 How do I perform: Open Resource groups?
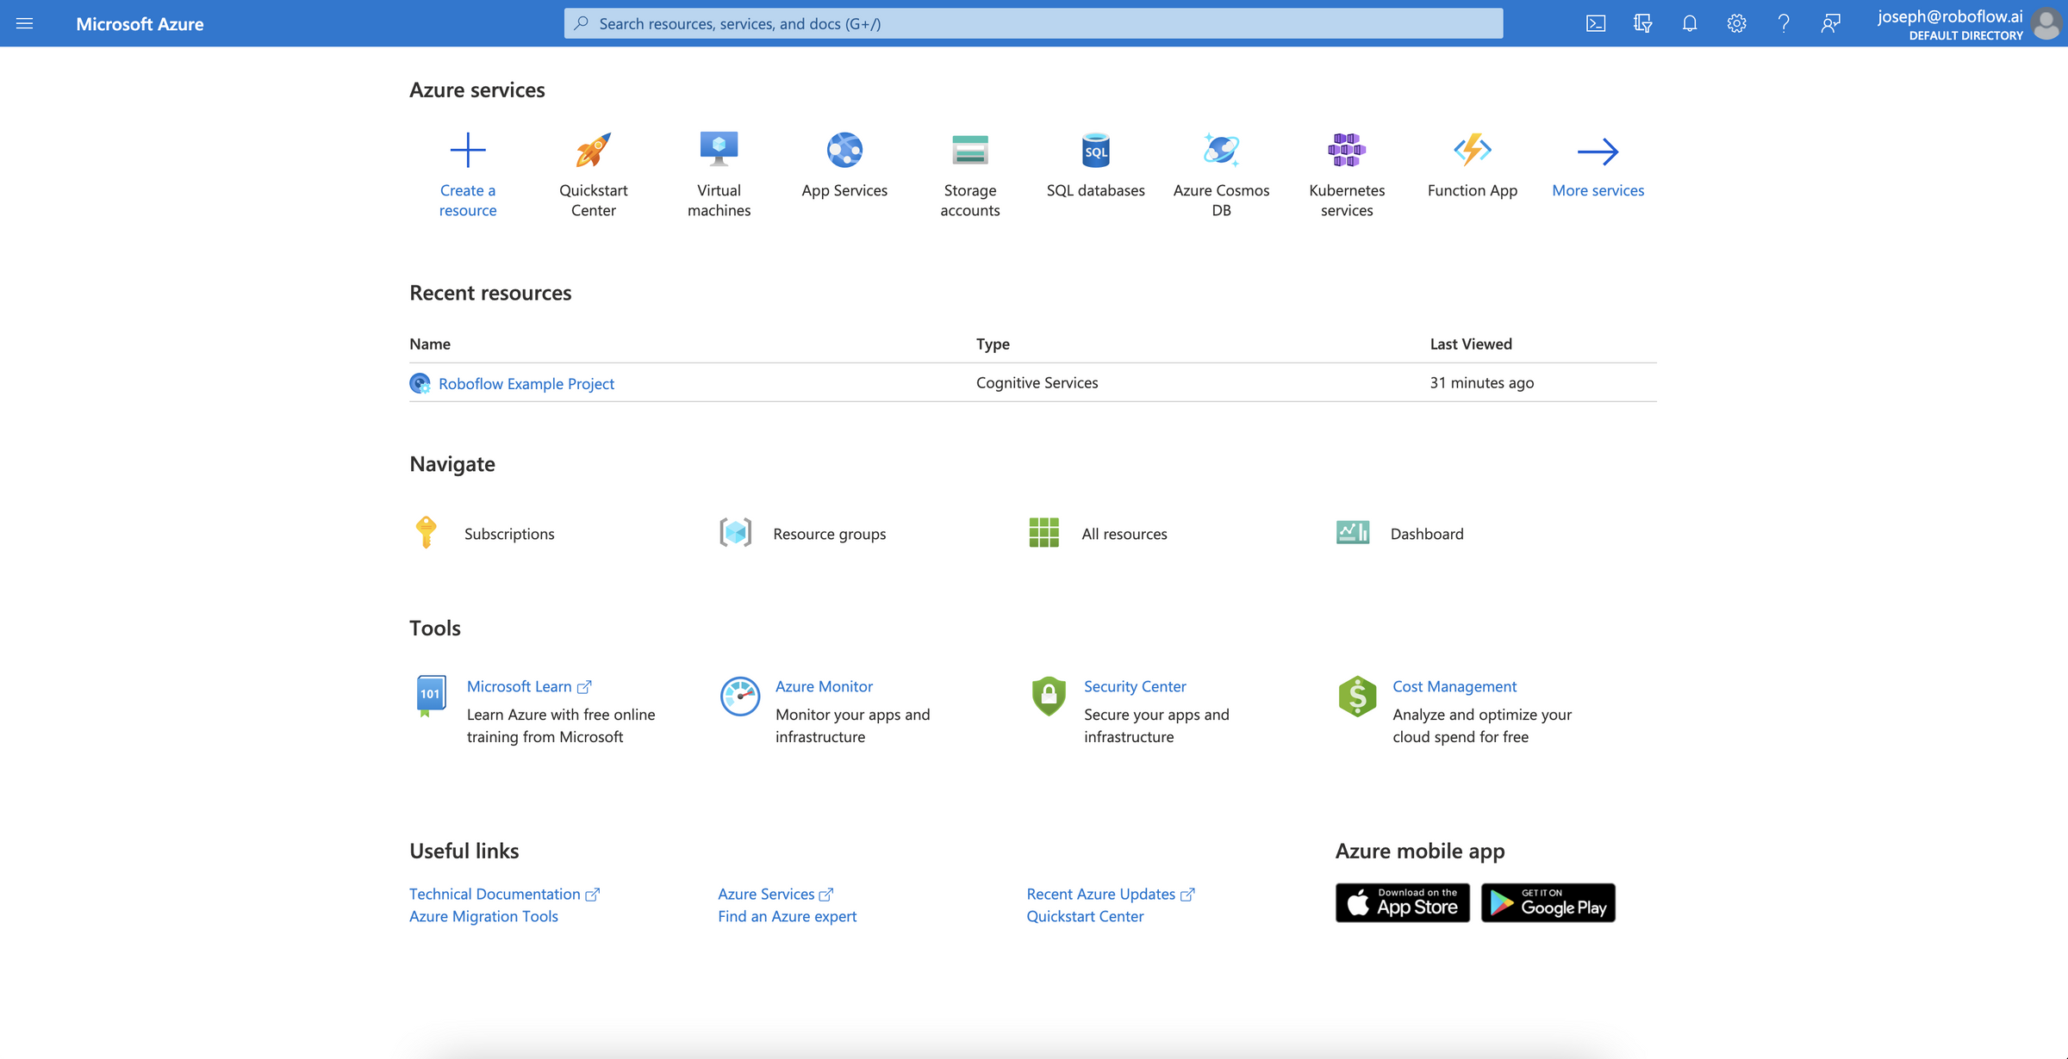pos(829,533)
